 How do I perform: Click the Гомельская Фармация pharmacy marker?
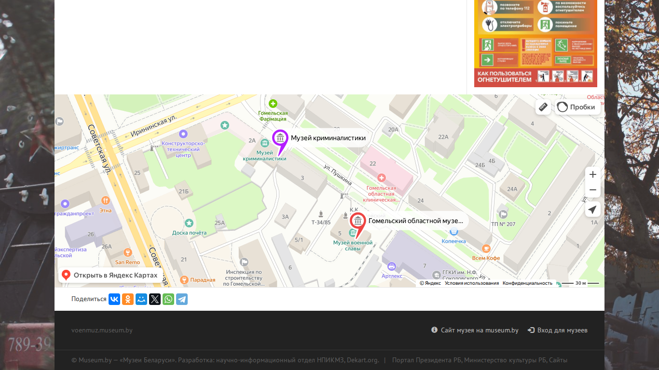pos(273,104)
